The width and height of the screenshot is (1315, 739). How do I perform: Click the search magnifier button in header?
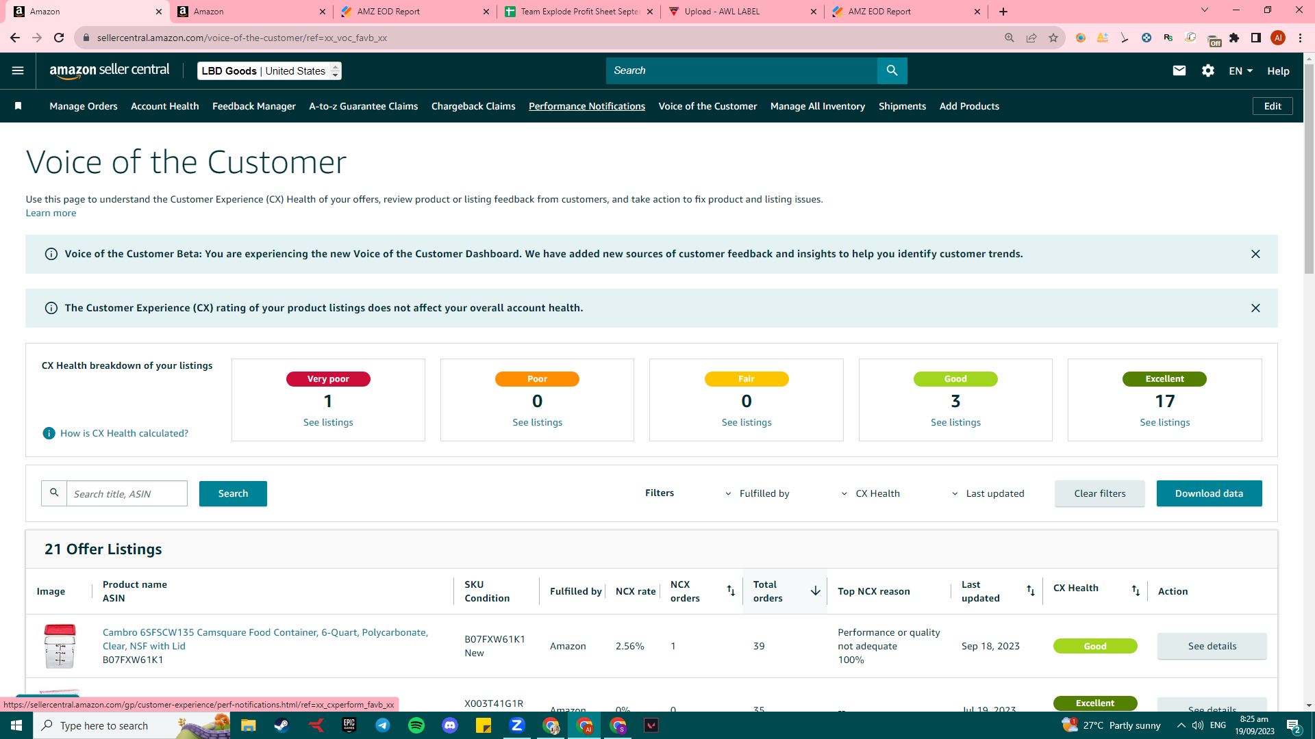[x=892, y=70]
